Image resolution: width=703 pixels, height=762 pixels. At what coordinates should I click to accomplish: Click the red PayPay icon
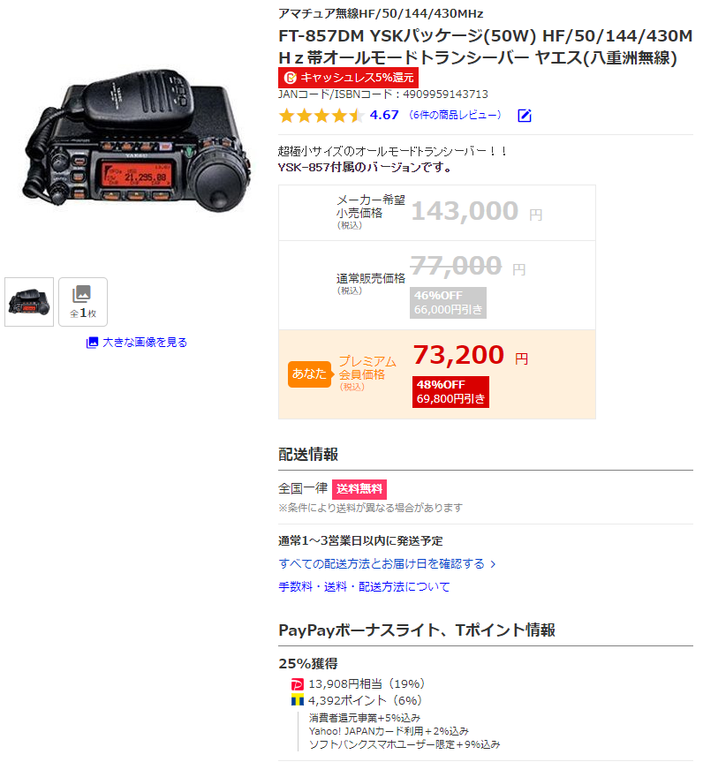tap(297, 684)
